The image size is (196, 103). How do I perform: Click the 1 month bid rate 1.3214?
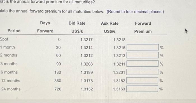point(87,48)
